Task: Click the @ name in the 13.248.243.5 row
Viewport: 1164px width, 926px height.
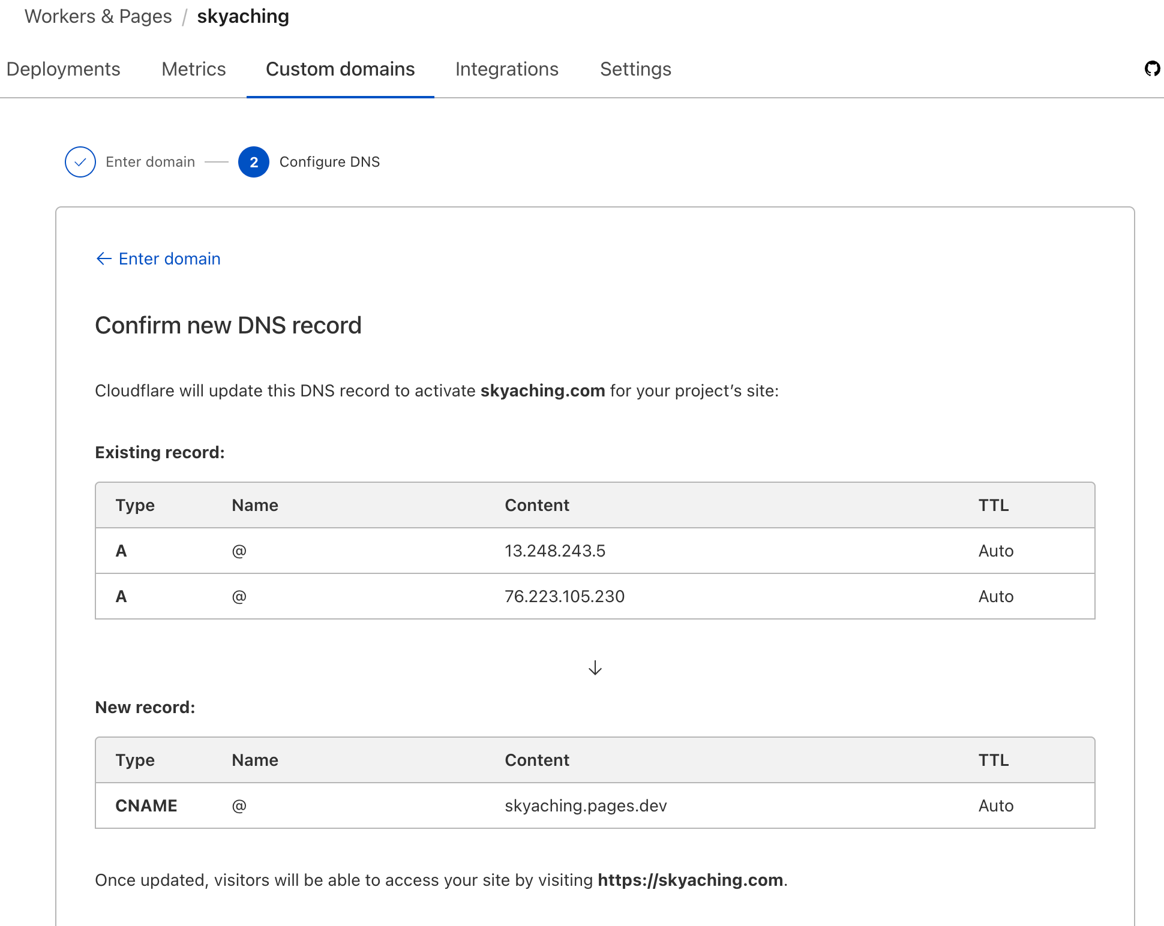Action: tap(239, 551)
